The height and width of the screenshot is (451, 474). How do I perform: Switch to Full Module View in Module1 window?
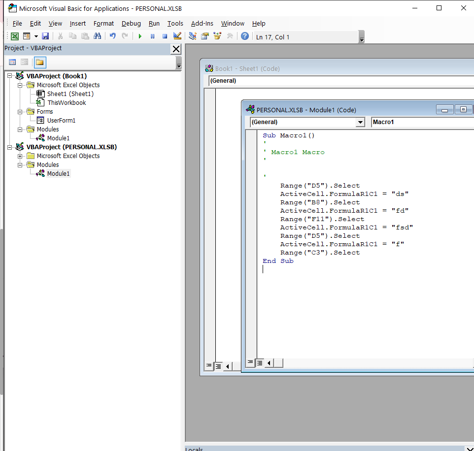coord(259,363)
